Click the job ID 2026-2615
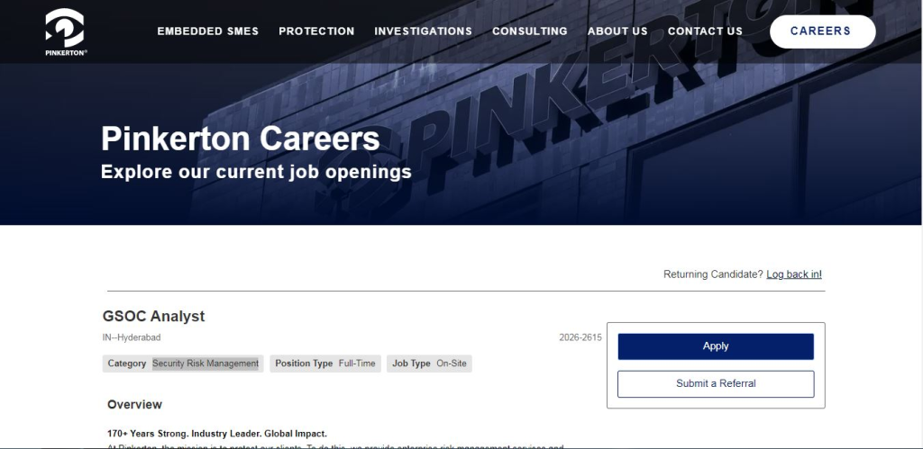The height and width of the screenshot is (449, 923). tap(580, 338)
